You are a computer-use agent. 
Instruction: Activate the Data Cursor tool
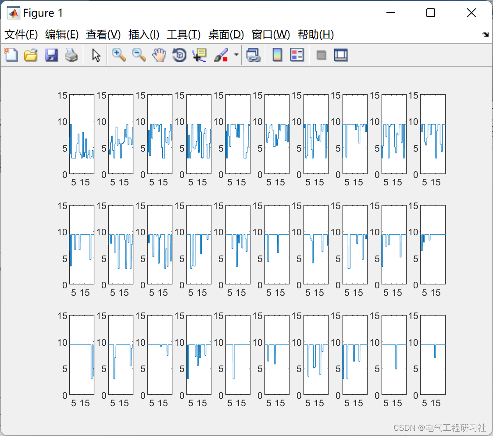click(x=200, y=55)
